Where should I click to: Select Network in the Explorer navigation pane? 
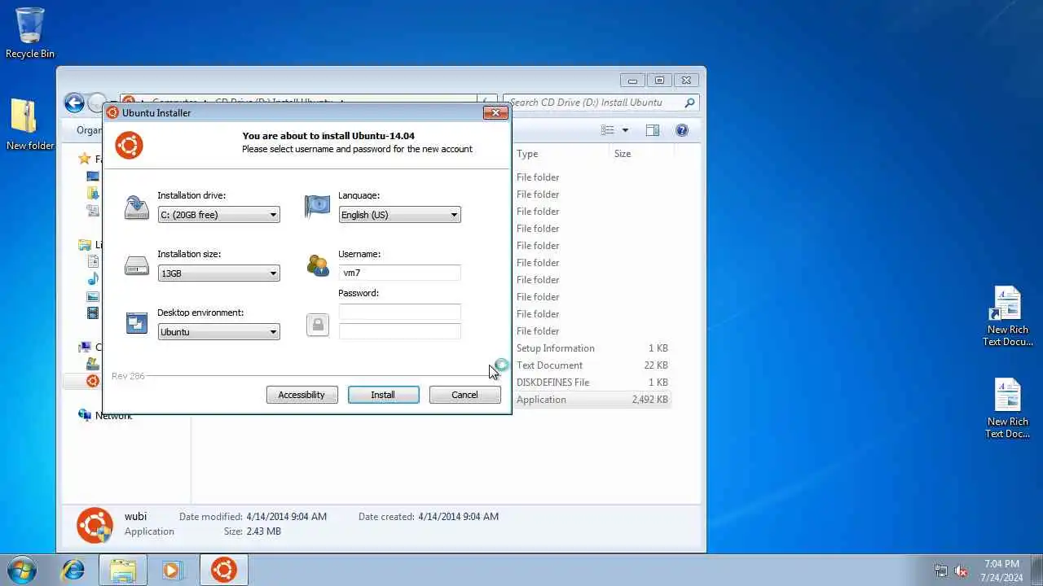pos(113,416)
